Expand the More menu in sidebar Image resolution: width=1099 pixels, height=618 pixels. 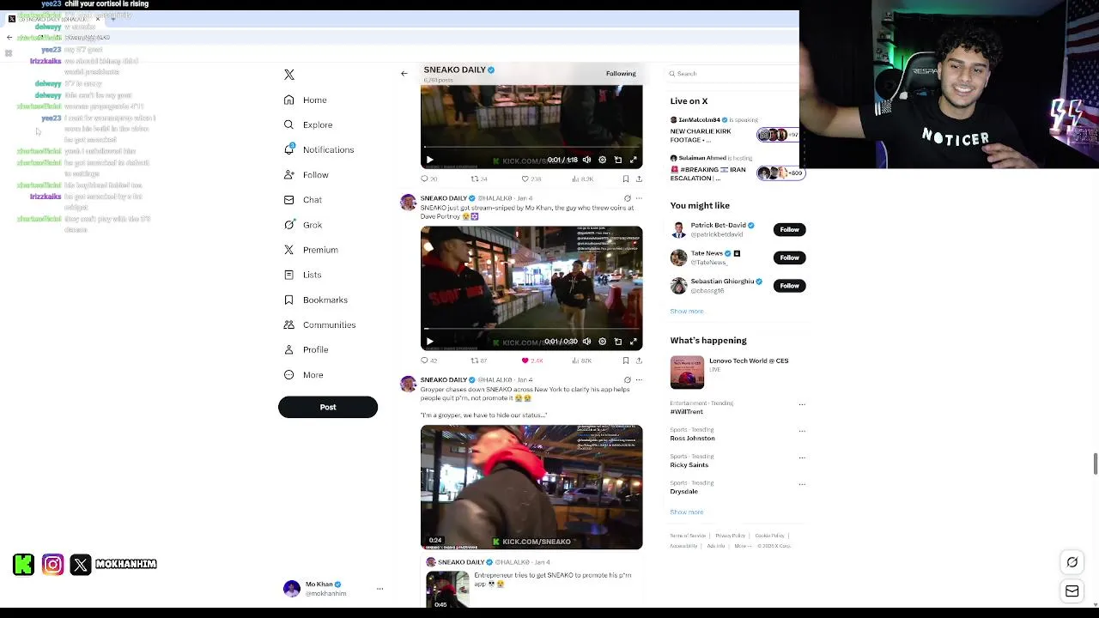tap(304, 375)
